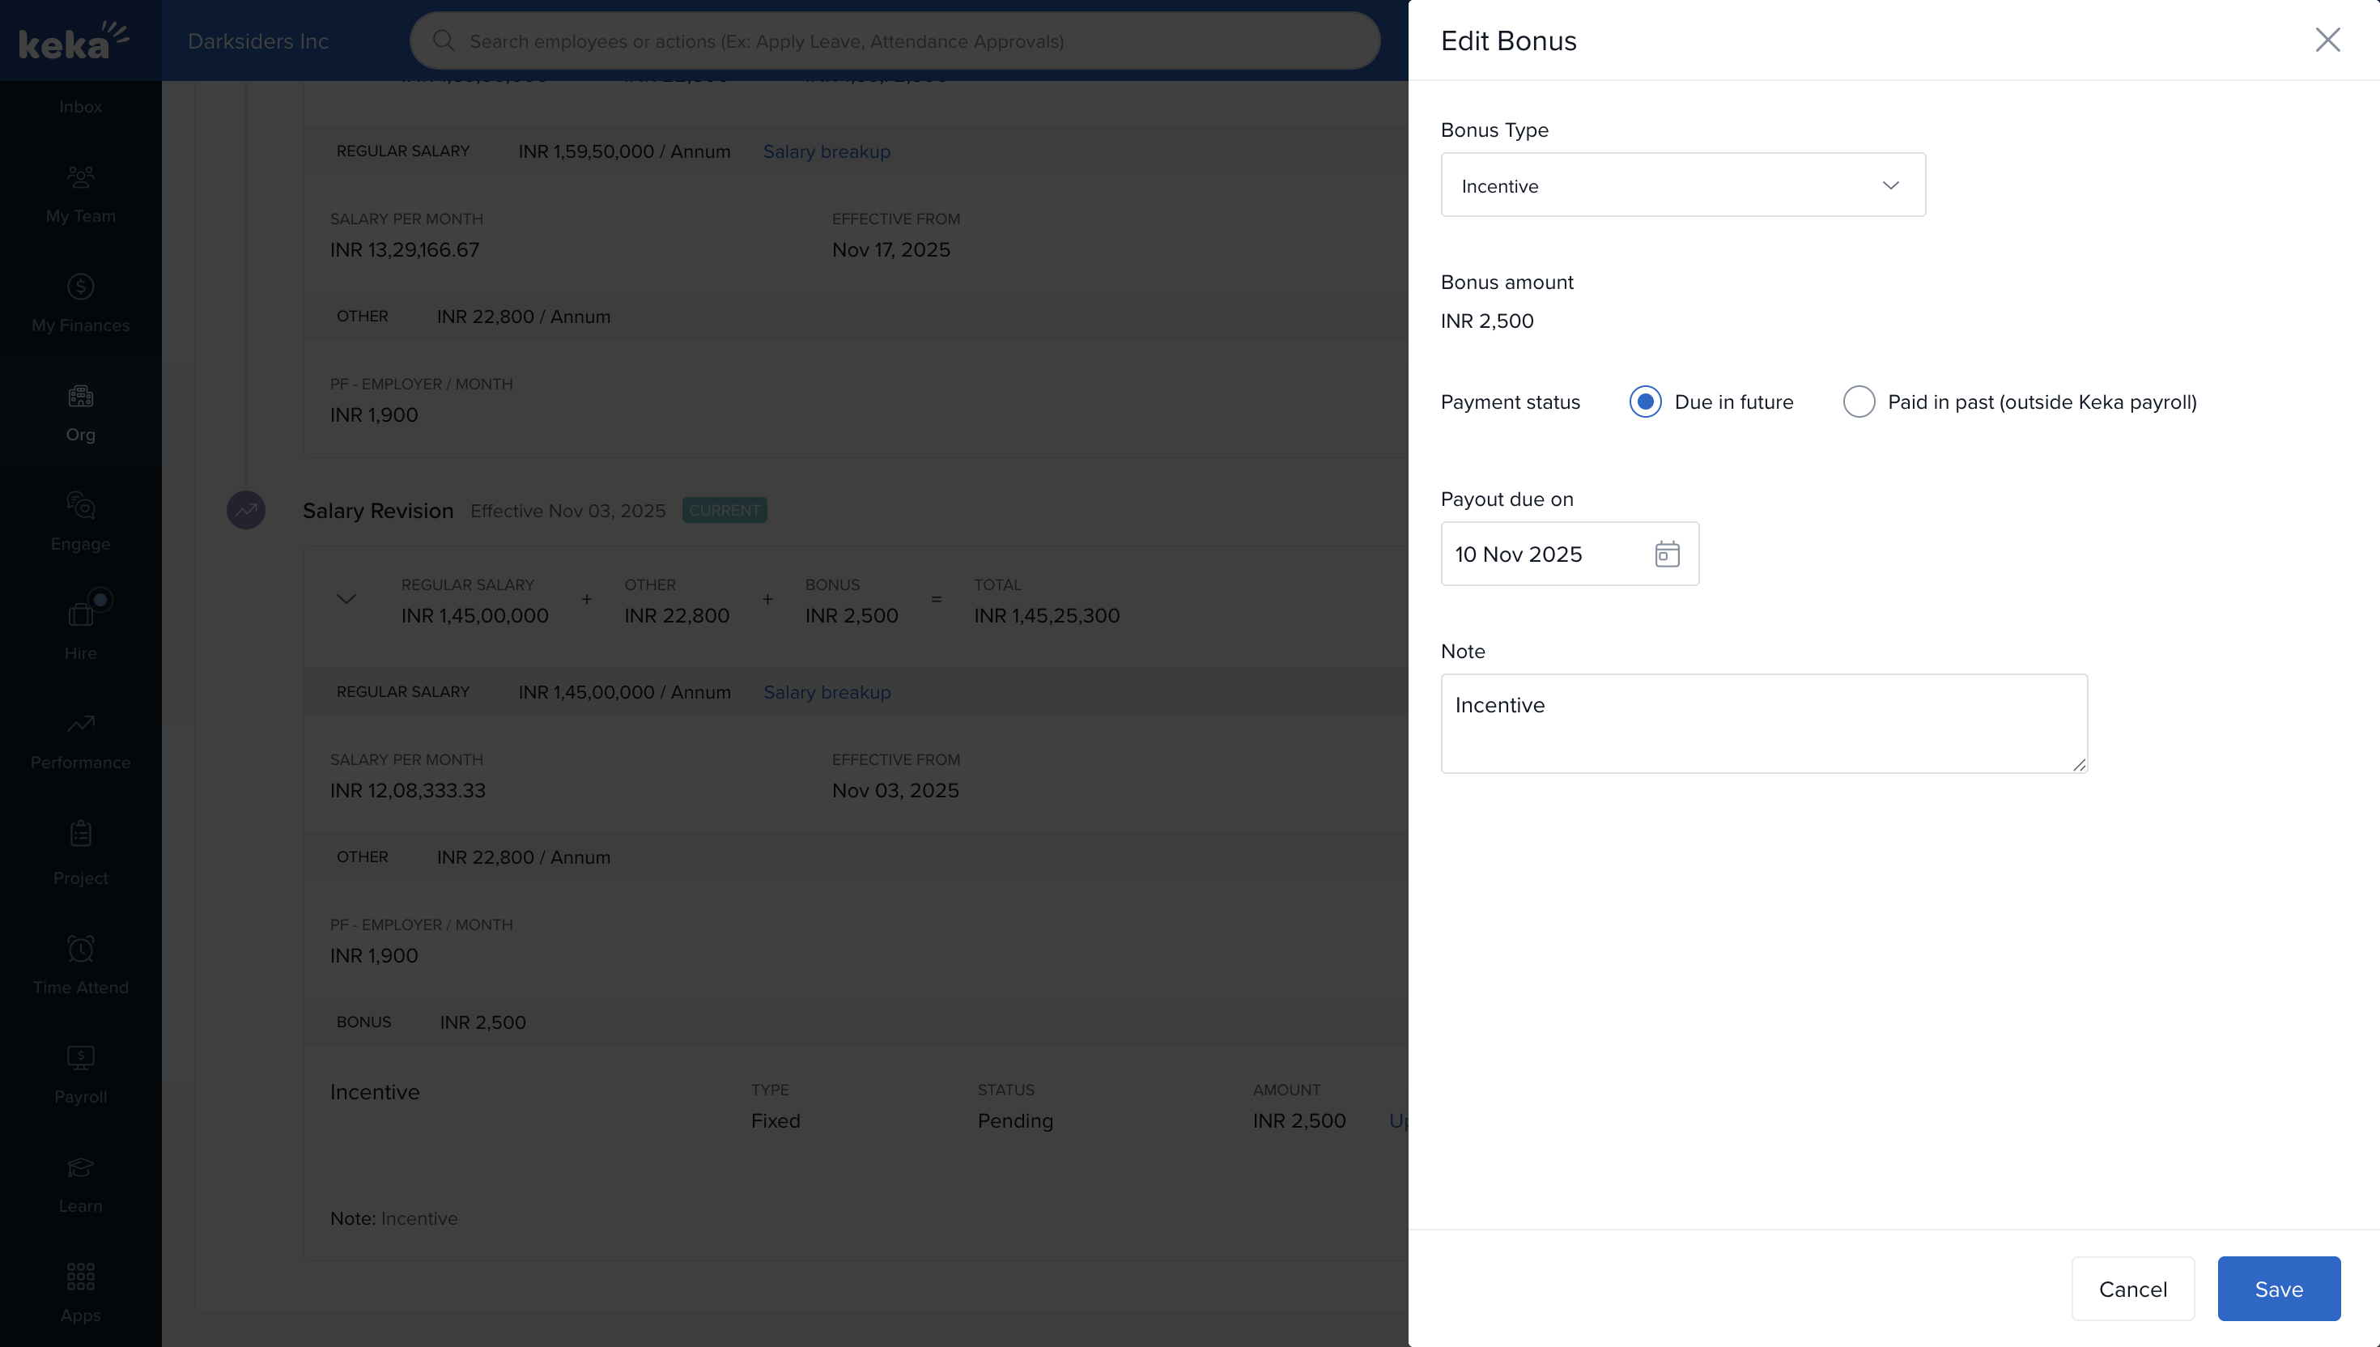
Task: Cancel editing the bonus
Action: point(2132,1289)
